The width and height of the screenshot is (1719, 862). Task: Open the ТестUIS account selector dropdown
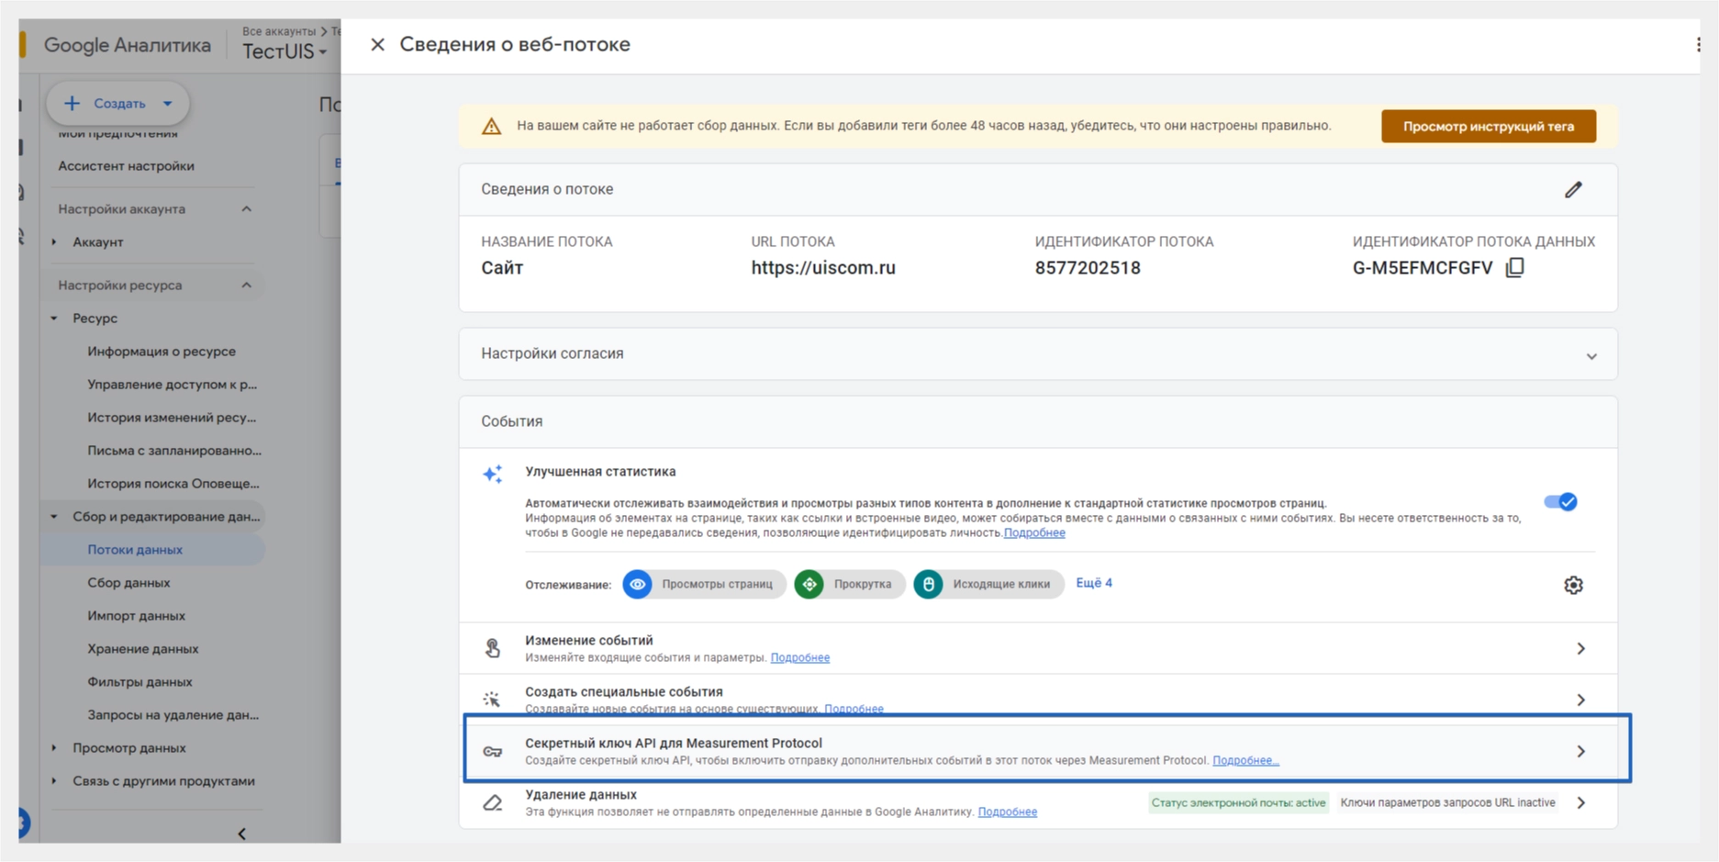pos(285,52)
